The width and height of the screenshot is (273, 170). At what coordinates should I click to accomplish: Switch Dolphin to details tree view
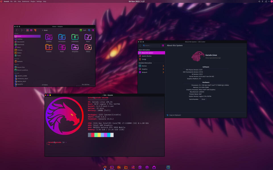click(35, 30)
